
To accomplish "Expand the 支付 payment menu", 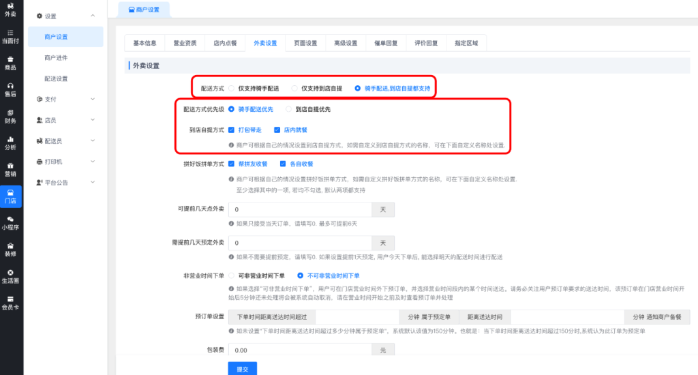I will pos(65,99).
